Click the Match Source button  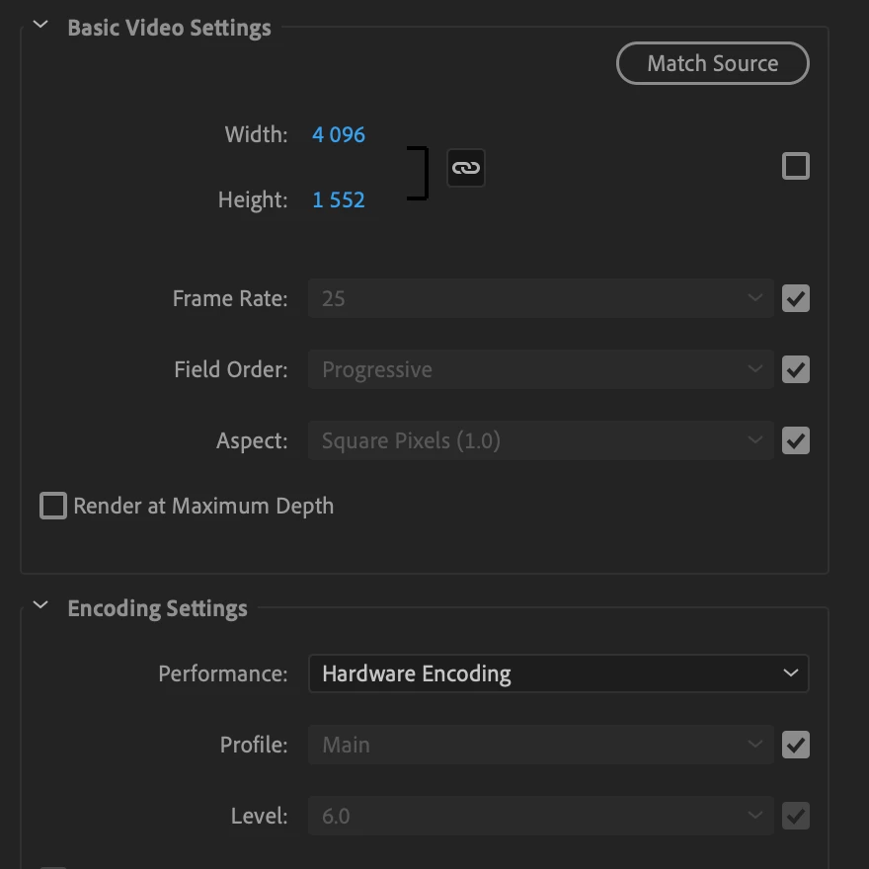click(x=712, y=63)
